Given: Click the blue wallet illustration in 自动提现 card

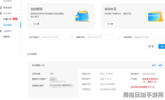Looking at the screenshot, I should tap(82, 16).
